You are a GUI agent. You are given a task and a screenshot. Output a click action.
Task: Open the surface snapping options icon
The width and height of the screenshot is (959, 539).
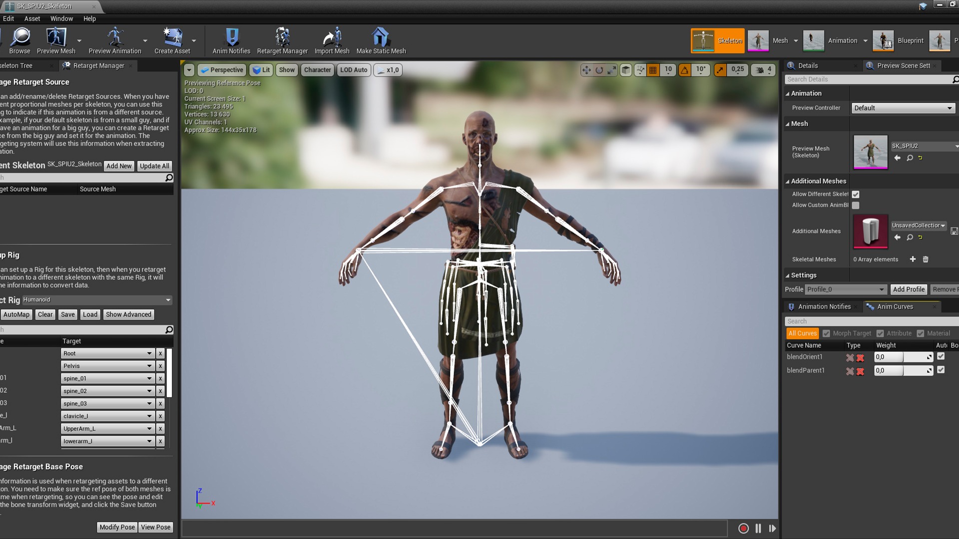pos(640,70)
